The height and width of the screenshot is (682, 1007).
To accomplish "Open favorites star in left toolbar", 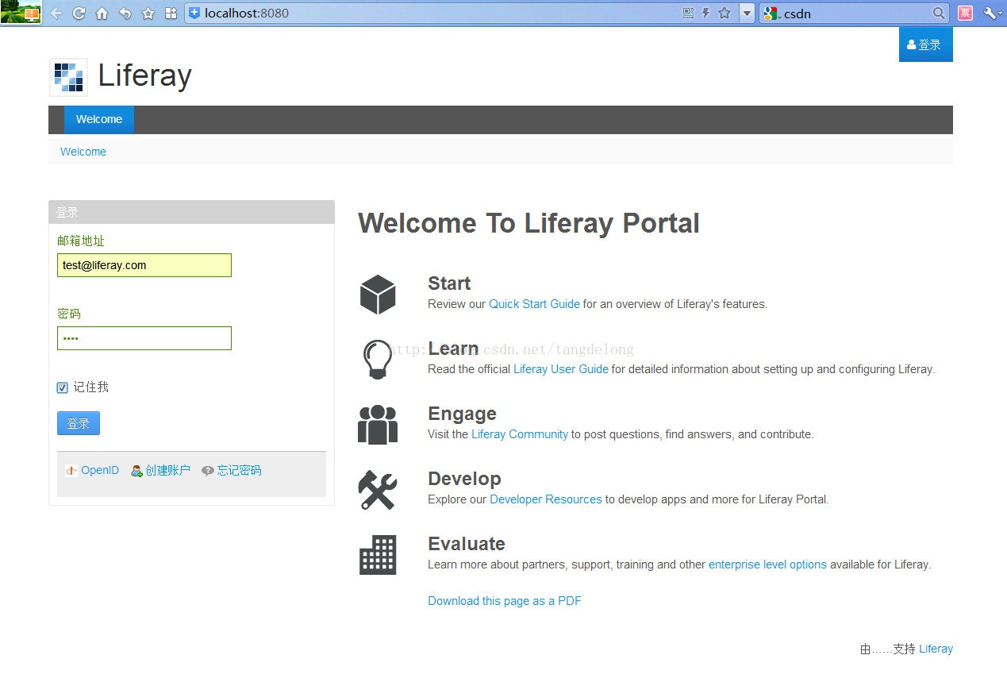I will 148,13.
